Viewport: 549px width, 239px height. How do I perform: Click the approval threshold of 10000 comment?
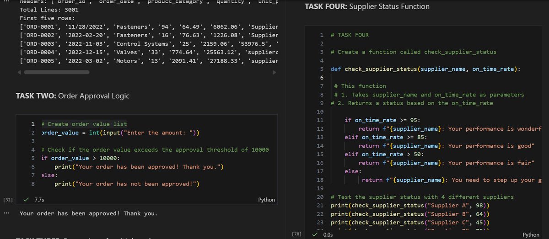click(x=155, y=150)
